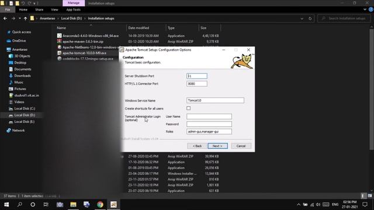This screenshot has height=210, width=374.
Task: Switch to the Share ribbon tab
Action: click(39, 10)
